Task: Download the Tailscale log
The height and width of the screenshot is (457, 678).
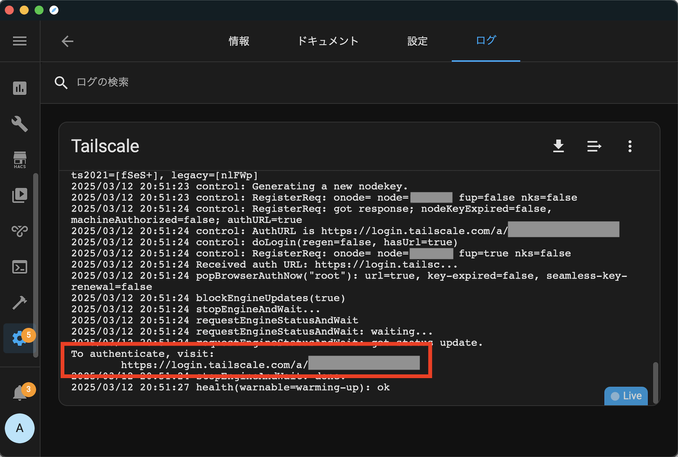Action: pos(559,146)
